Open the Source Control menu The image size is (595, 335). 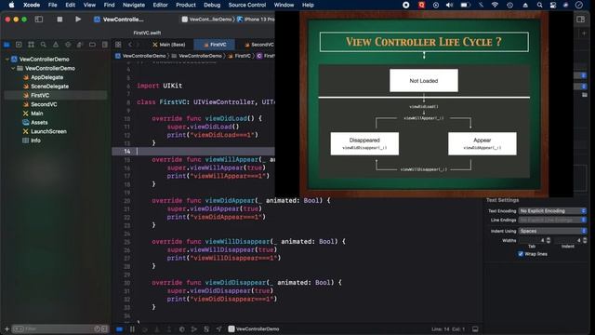(247, 5)
